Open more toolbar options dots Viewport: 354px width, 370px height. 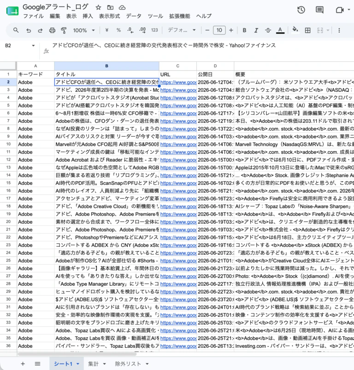point(339,30)
